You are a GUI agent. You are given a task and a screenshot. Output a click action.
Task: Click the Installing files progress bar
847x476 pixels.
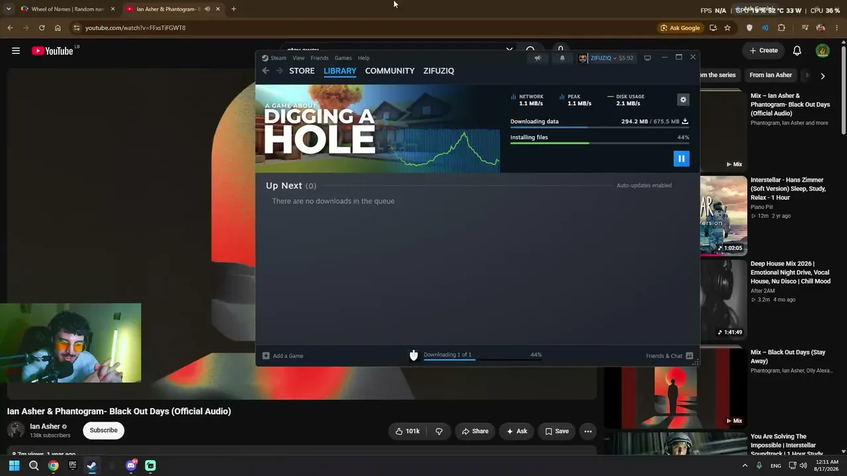tap(600, 143)
